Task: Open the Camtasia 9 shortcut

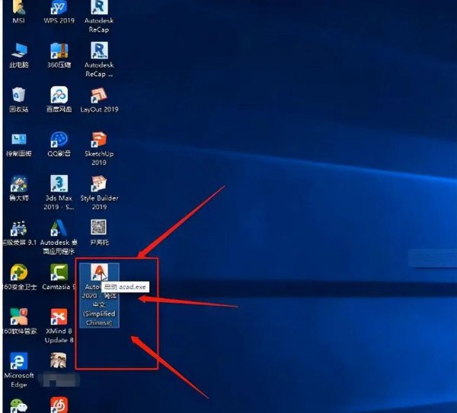Action: [59, 272]
